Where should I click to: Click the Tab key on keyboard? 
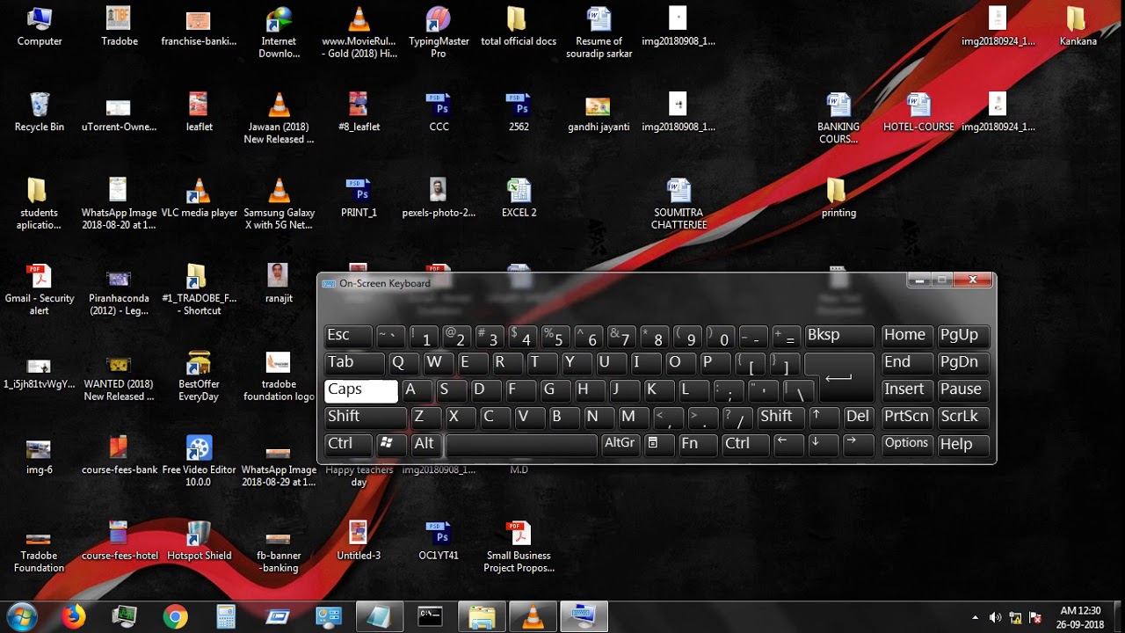pos(355,363)
